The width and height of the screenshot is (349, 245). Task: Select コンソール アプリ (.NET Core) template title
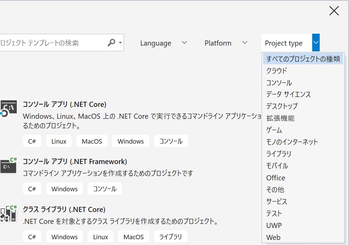(64, 104)
